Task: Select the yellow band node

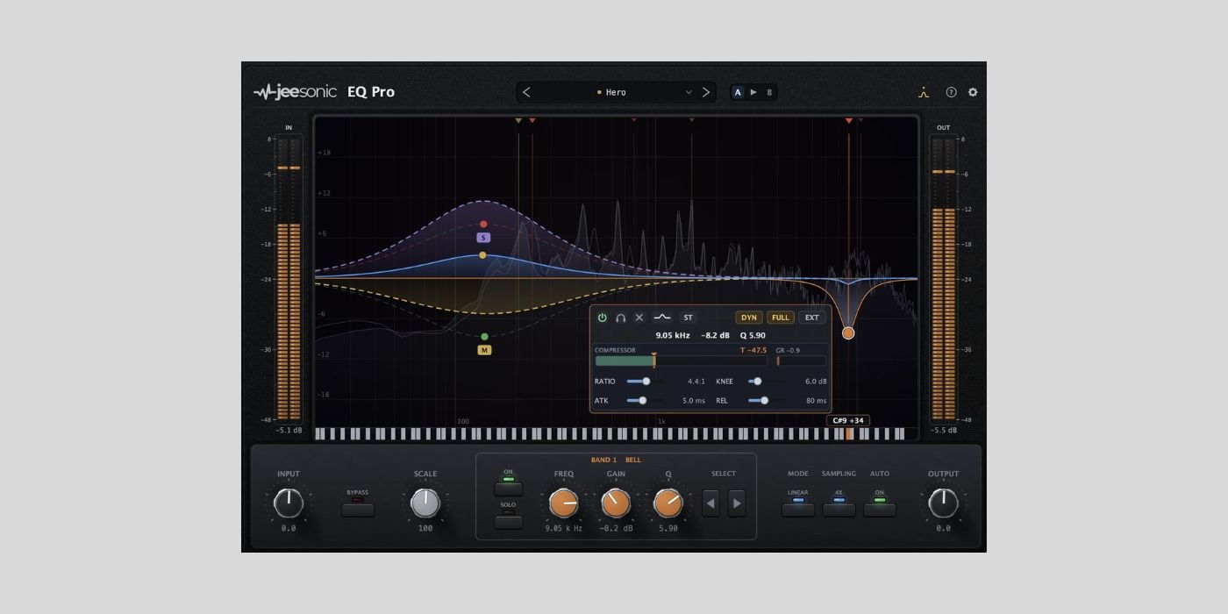Action: [482, 255]
